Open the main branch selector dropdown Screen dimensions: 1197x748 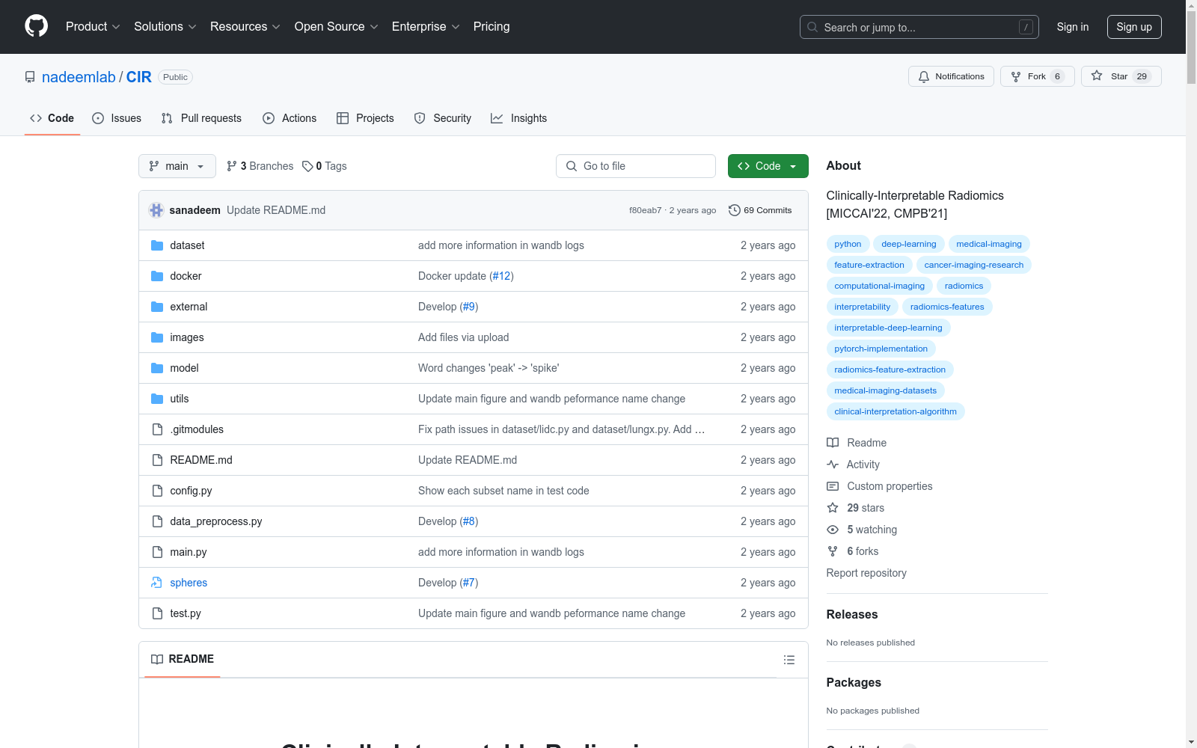[177, 166]
